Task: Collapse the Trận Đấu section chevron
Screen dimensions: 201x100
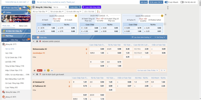Action: pos(34,37)
